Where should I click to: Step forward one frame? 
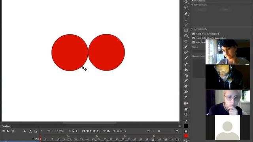(94, 131)
